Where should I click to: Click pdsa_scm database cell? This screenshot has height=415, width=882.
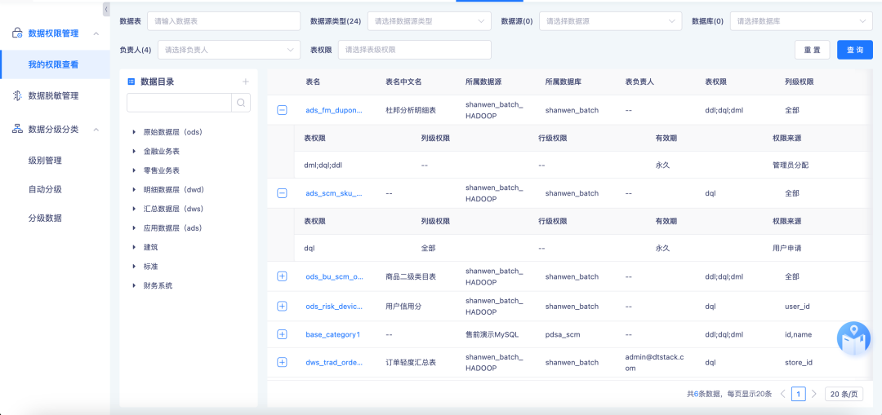pos(563,334)
